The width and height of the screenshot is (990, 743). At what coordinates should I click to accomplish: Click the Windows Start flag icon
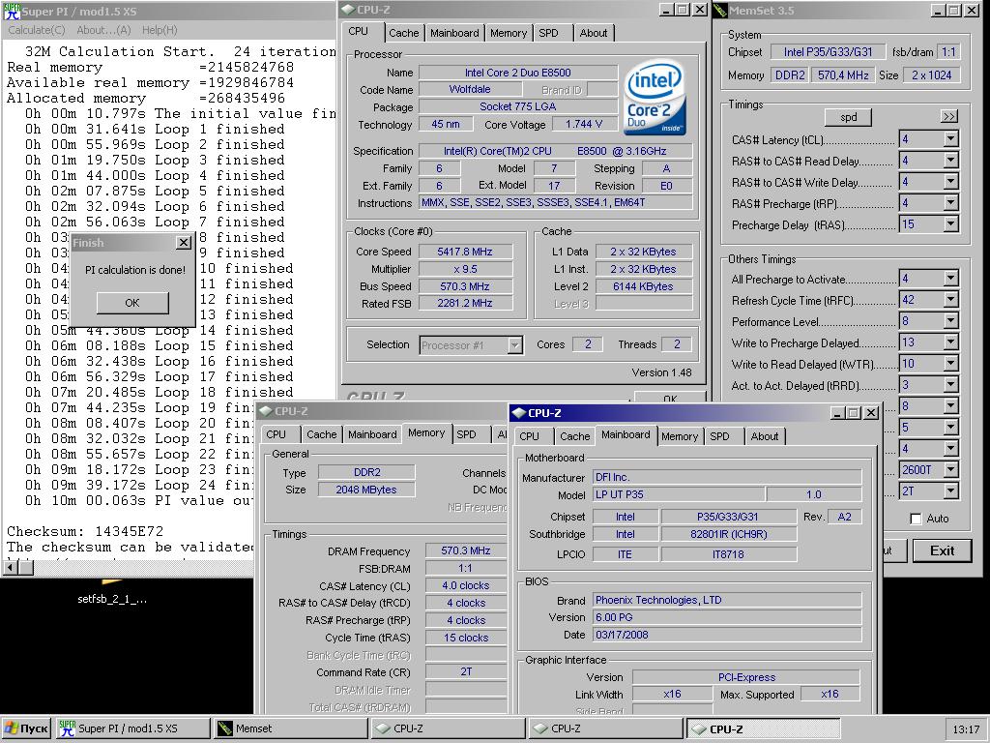coord(11,728)
